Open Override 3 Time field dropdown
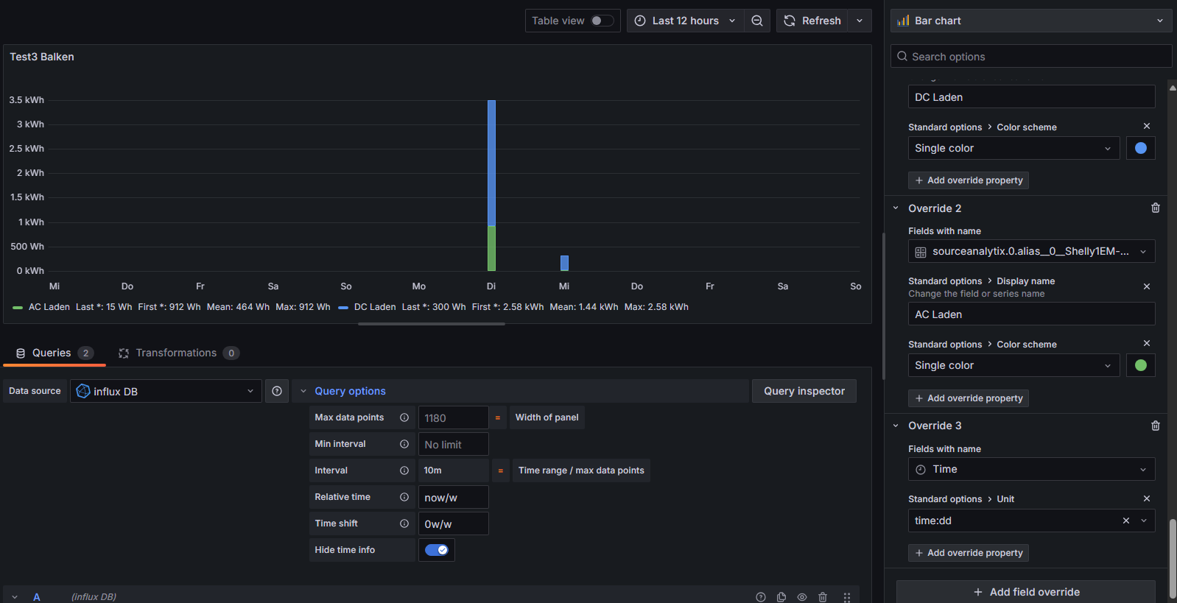Viewport: 1177px width, 603px height. pyautogui.click(x=1031, y=469)
